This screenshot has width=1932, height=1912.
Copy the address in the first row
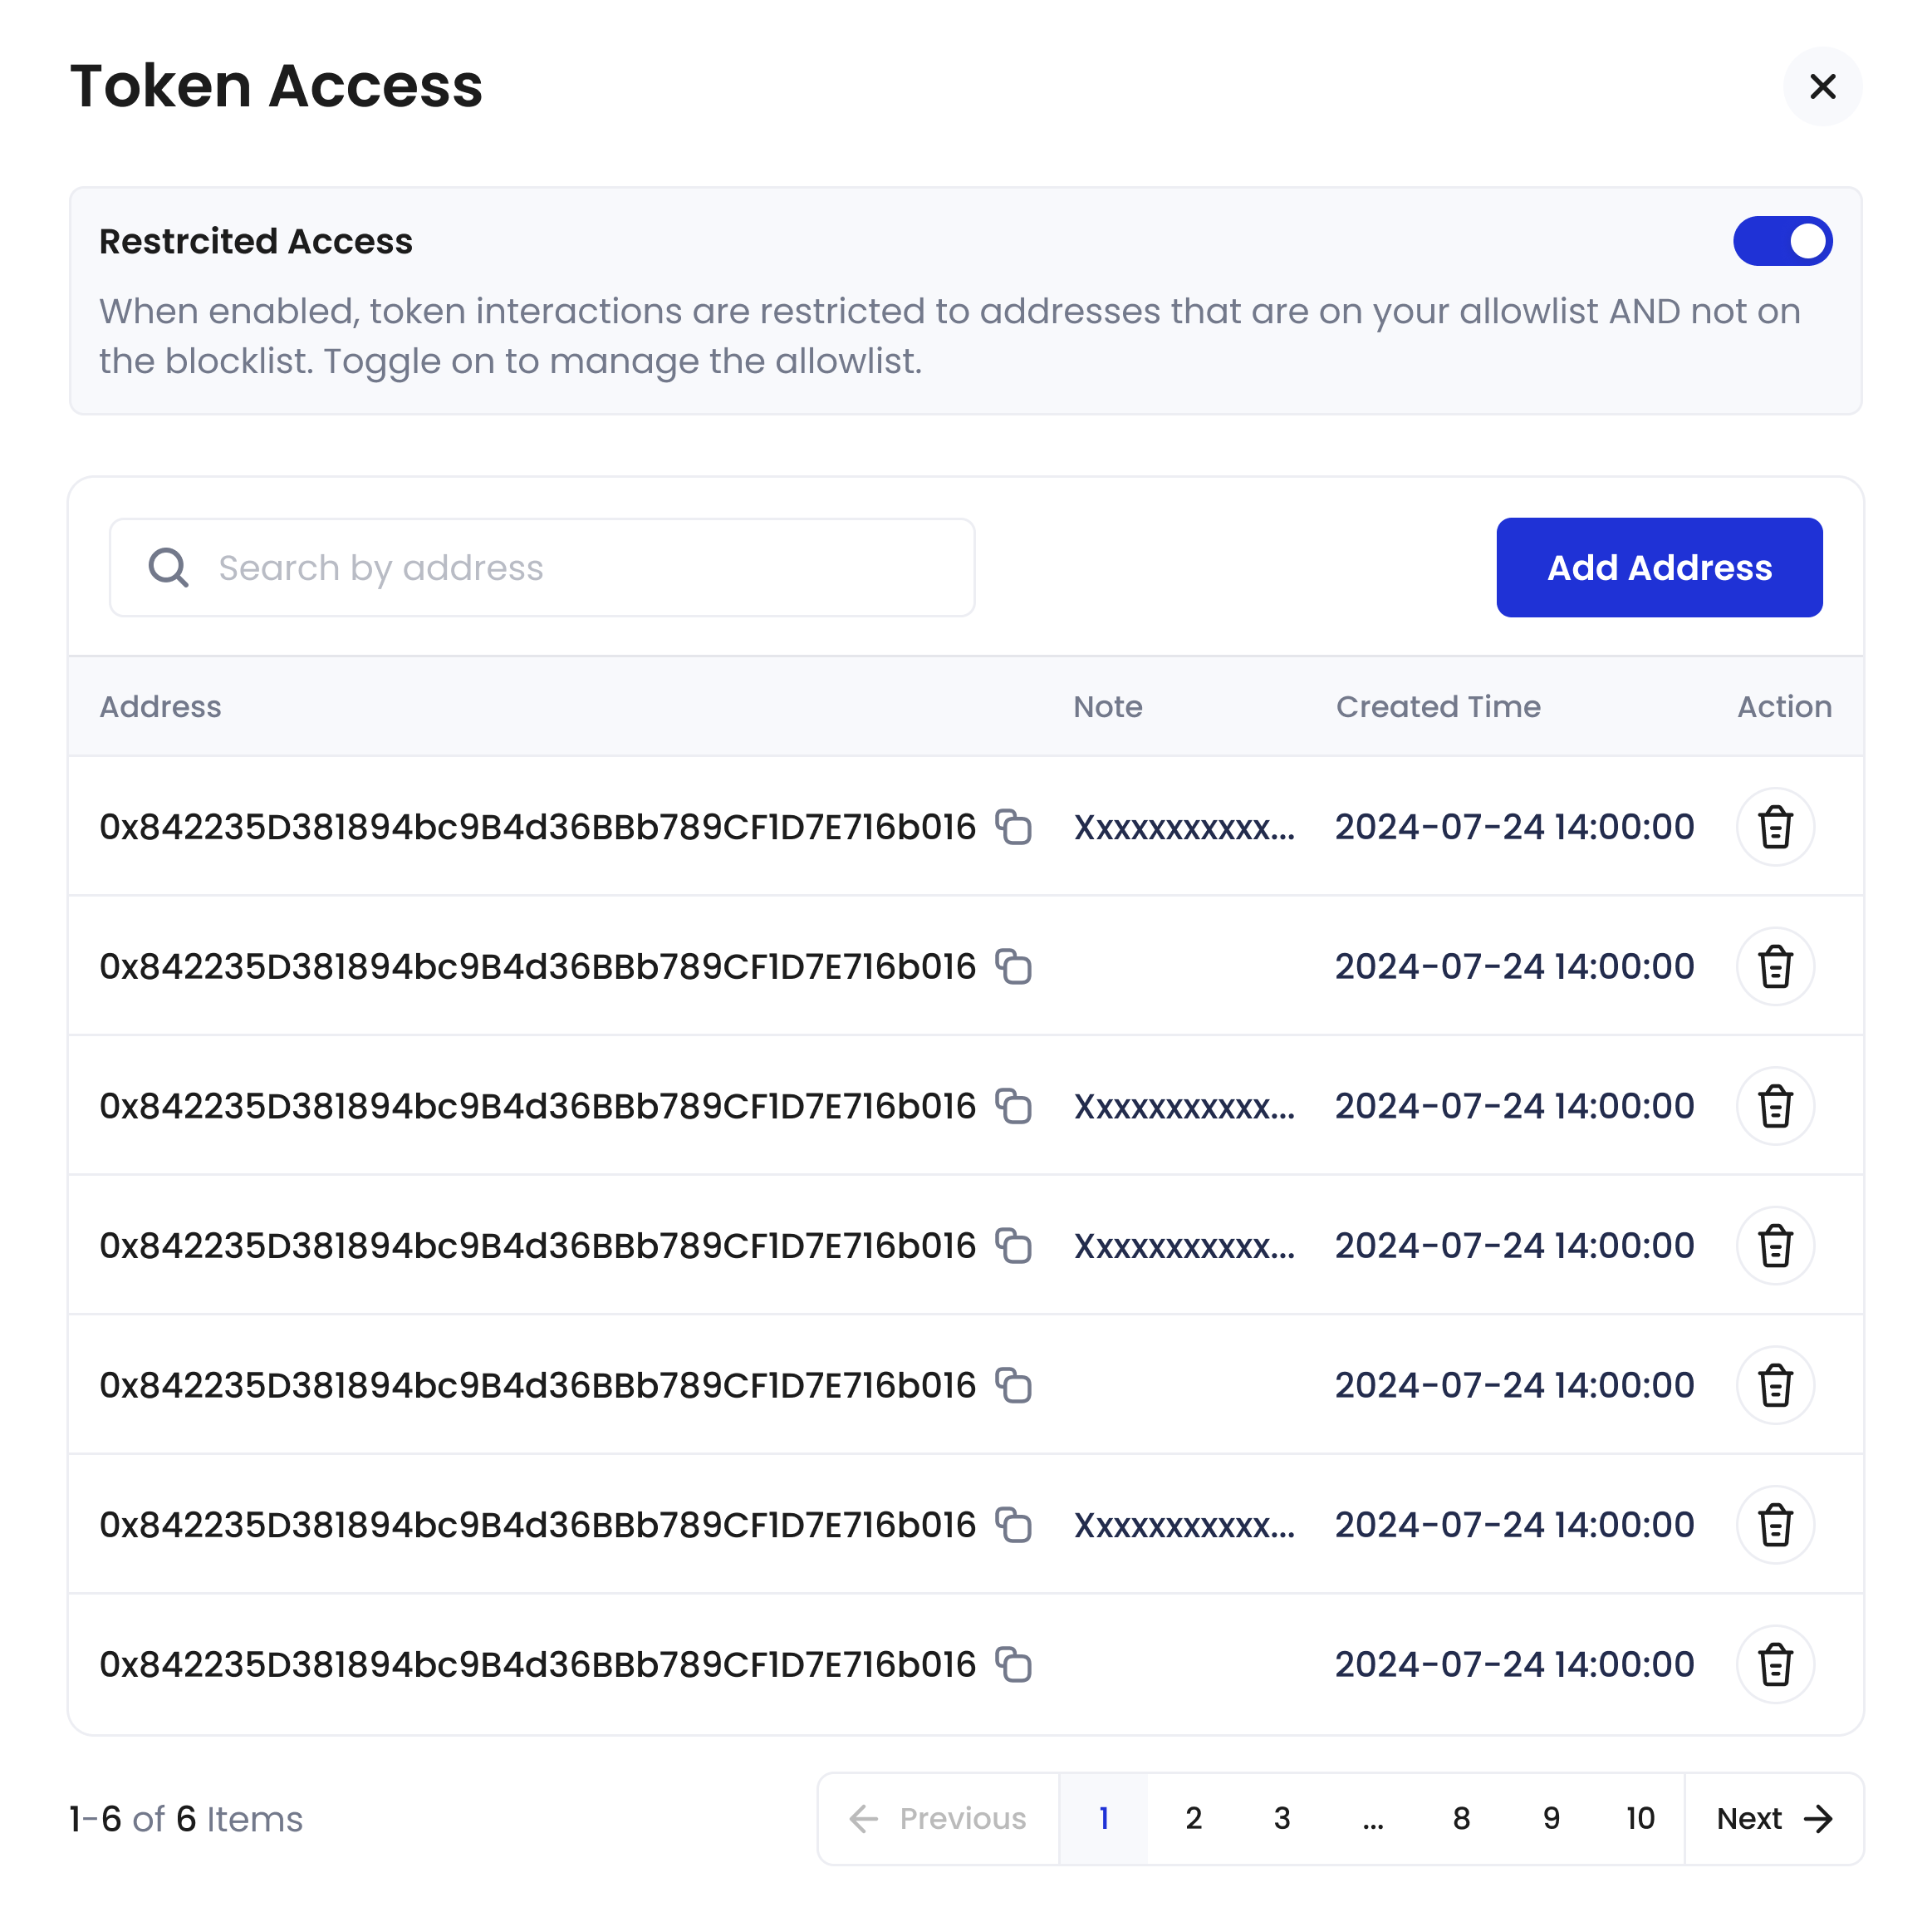pos(1015,828)
